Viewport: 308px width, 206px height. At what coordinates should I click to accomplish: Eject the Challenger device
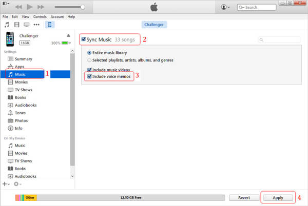click(68, 35)
